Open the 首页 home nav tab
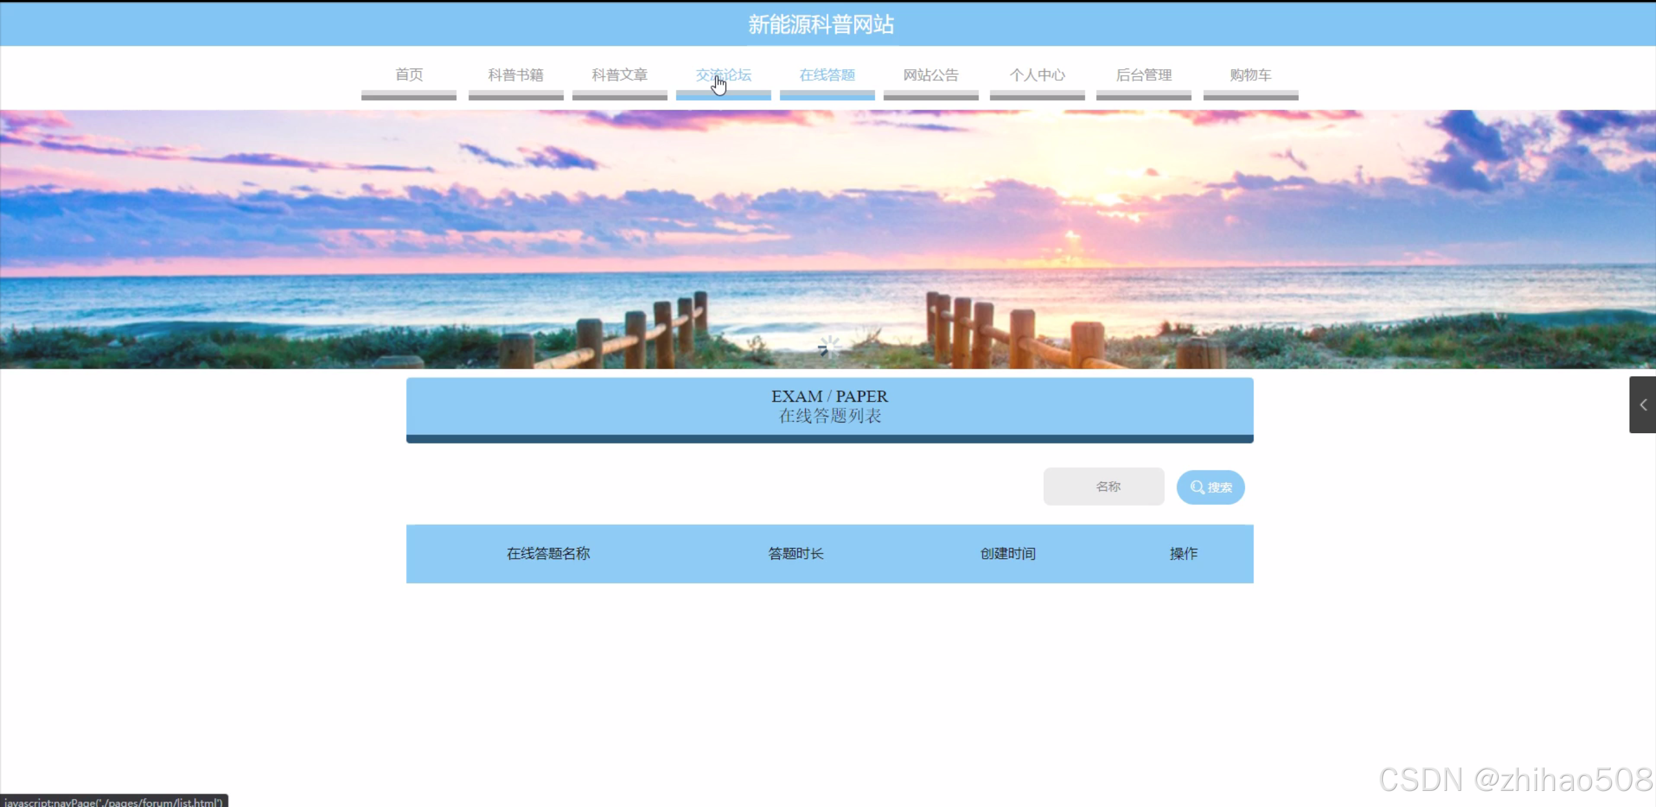This screenshot has width=1656, height=807. tap(408, 75)
